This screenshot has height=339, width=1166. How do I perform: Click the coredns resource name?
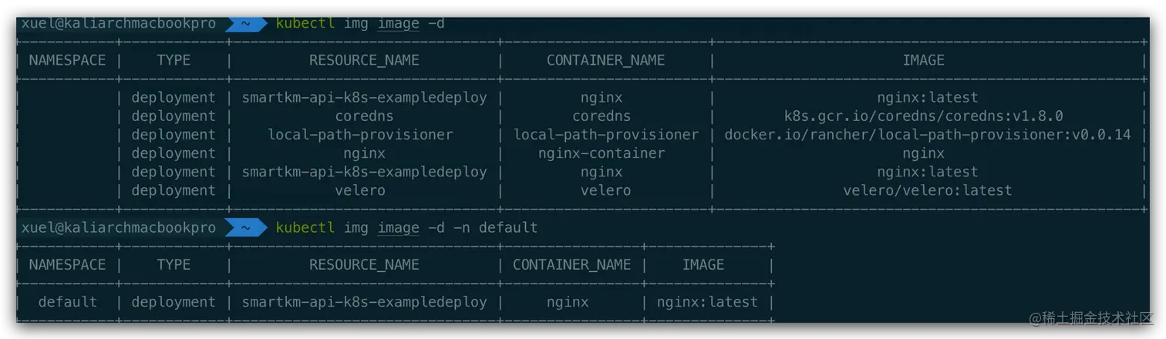click(364, 116)
